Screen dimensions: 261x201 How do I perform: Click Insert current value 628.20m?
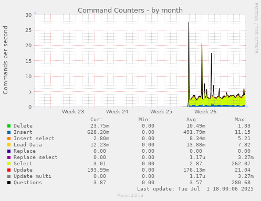tap(98, 132)
